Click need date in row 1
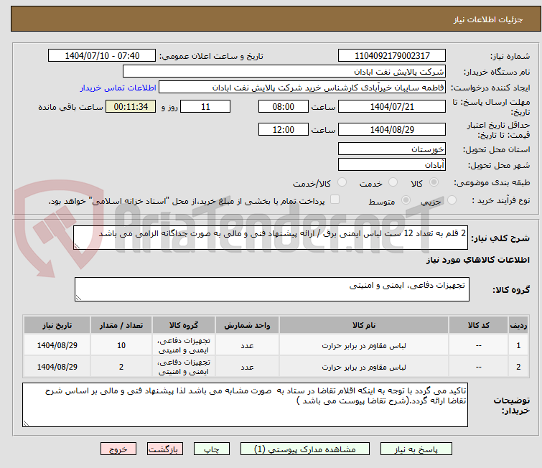542x468 pixels. coord(57,345)
